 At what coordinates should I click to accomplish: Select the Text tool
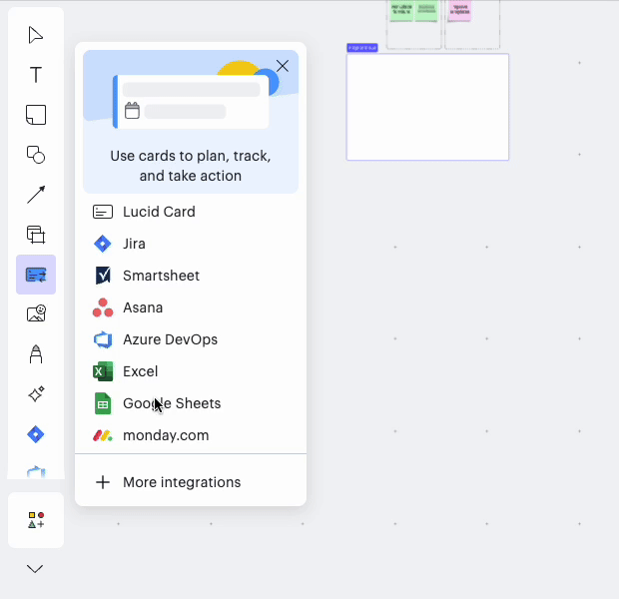36,74
